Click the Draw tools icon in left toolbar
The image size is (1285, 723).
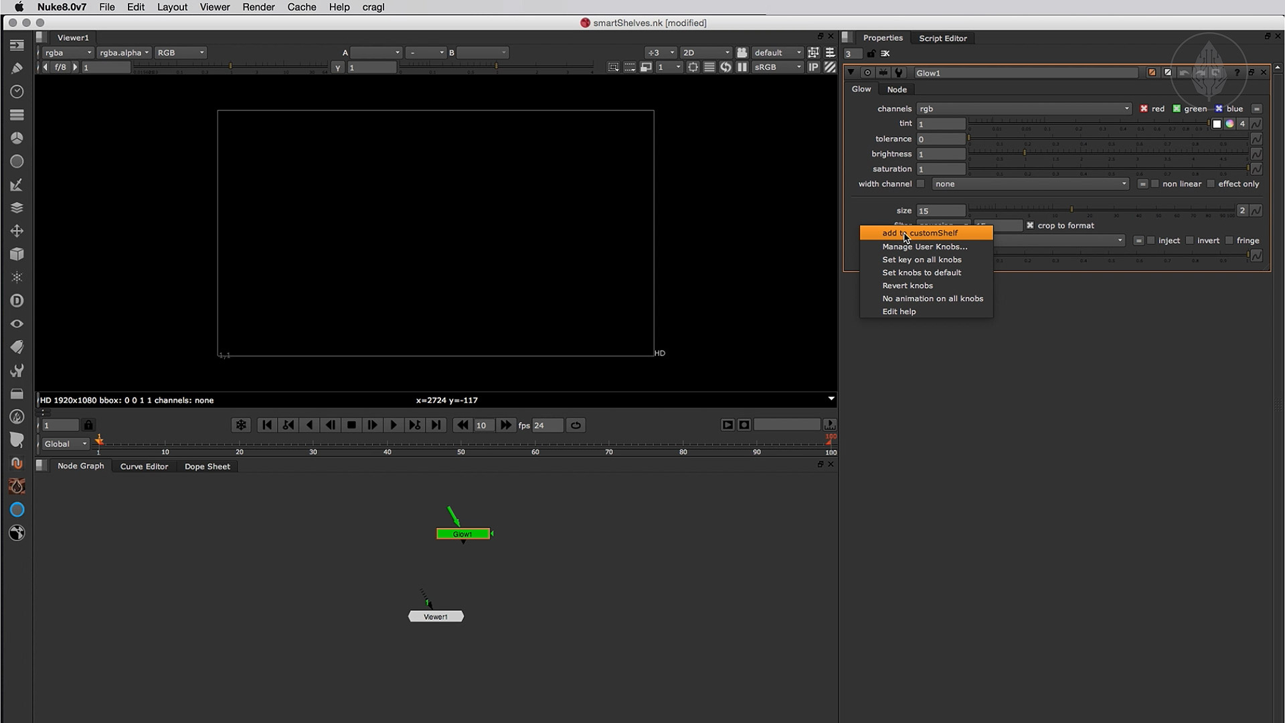[17, 68]
